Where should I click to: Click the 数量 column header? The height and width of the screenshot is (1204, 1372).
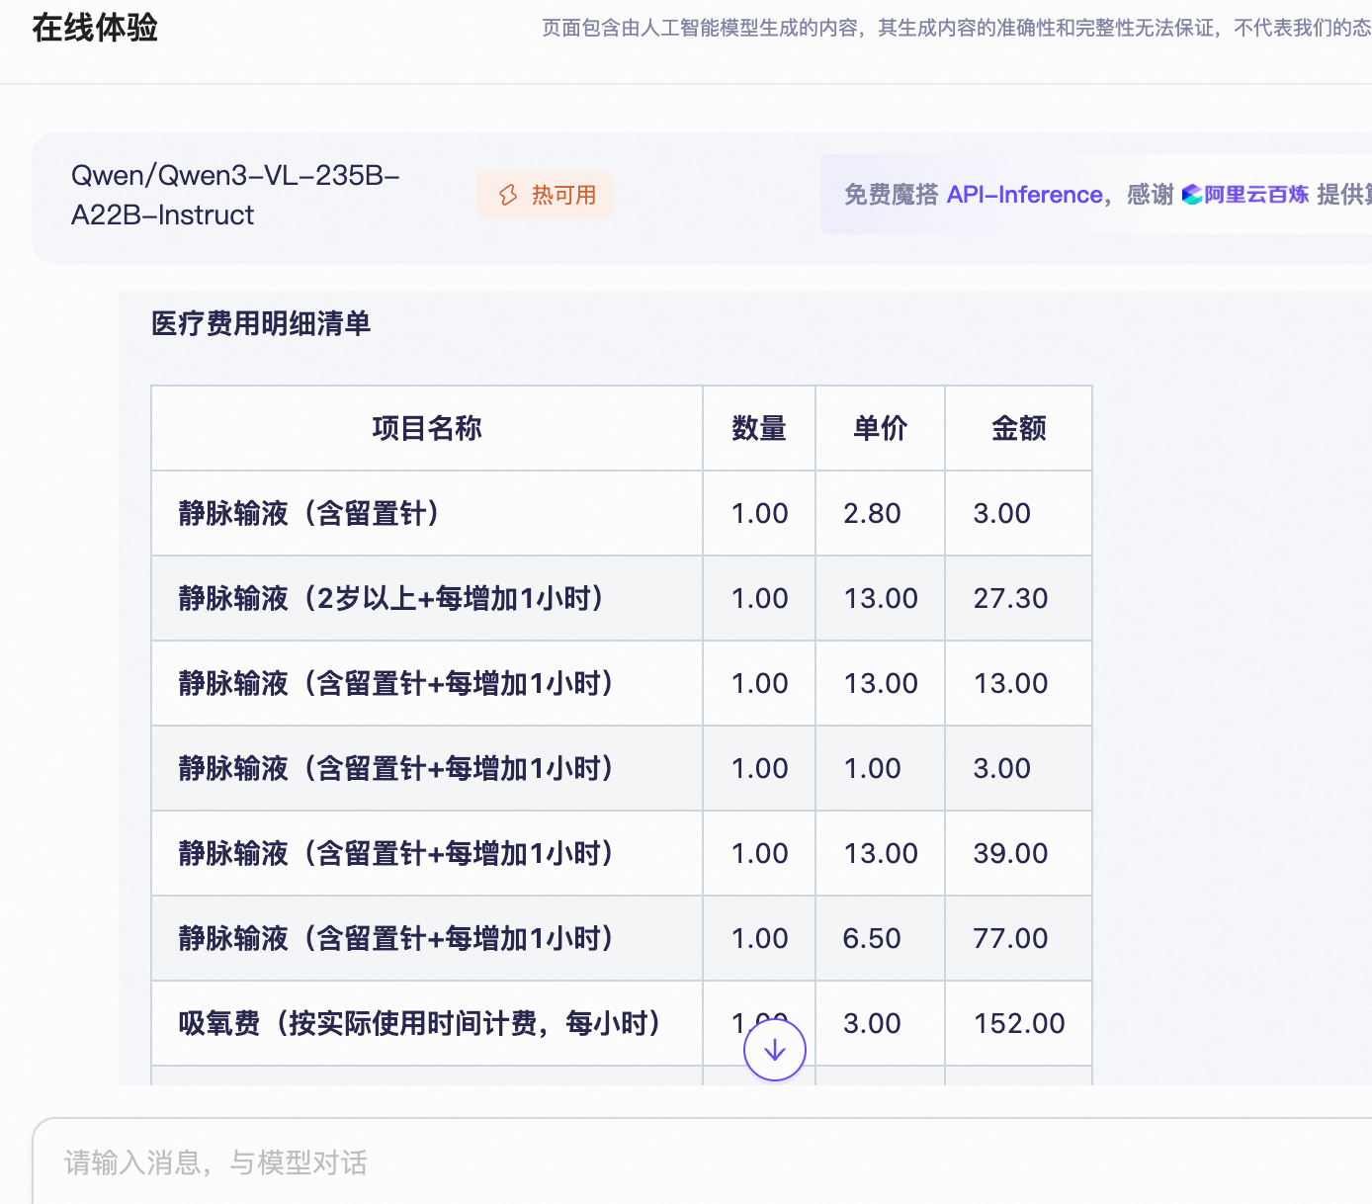pyautogui.click(x=758, y=428)
